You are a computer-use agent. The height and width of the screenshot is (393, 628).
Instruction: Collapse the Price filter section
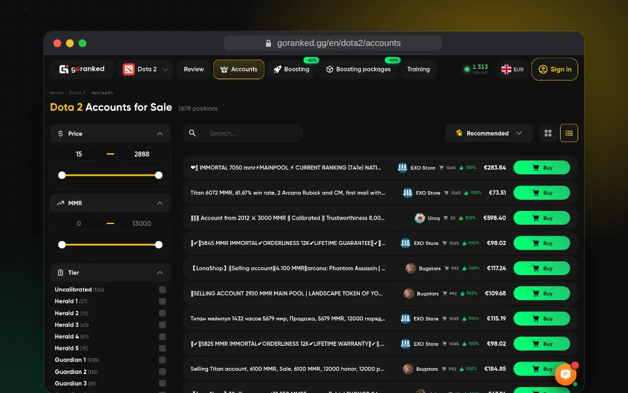[x=160, y=134]
